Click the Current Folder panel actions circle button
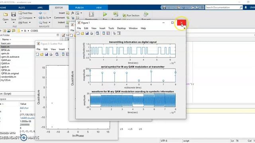This screenshot has height=143, width=255. tap(58, 35)
